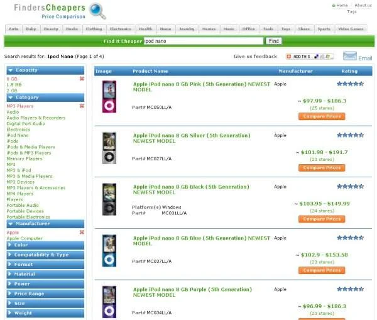Collapse the Capacity filter section
This screenshot has height=320, width=377.
click(45, 70)
